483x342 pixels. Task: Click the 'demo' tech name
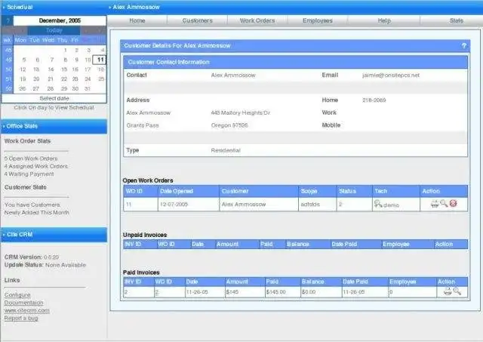pyautogui.click(x=391, y=205)
